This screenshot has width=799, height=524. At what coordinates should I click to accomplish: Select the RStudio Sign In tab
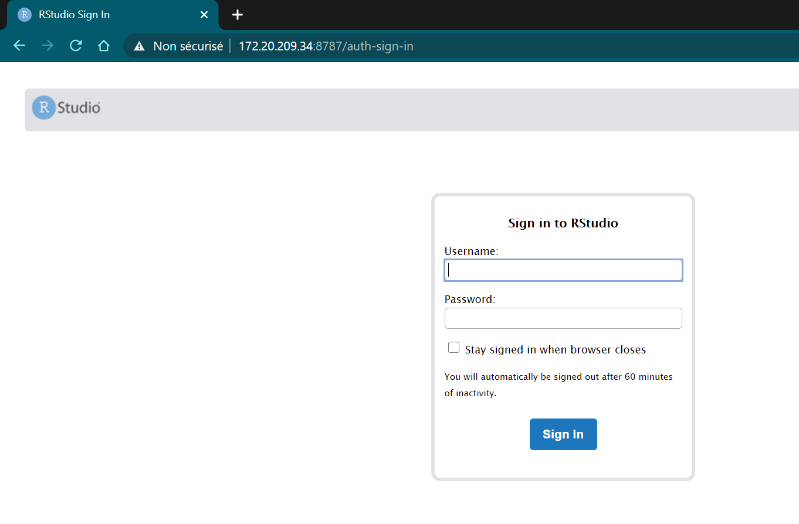pyautogui.click(x=113, y=15)
